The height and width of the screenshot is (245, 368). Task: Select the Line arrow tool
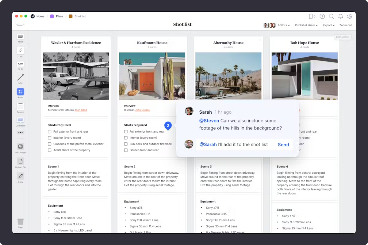coord(20,77)
